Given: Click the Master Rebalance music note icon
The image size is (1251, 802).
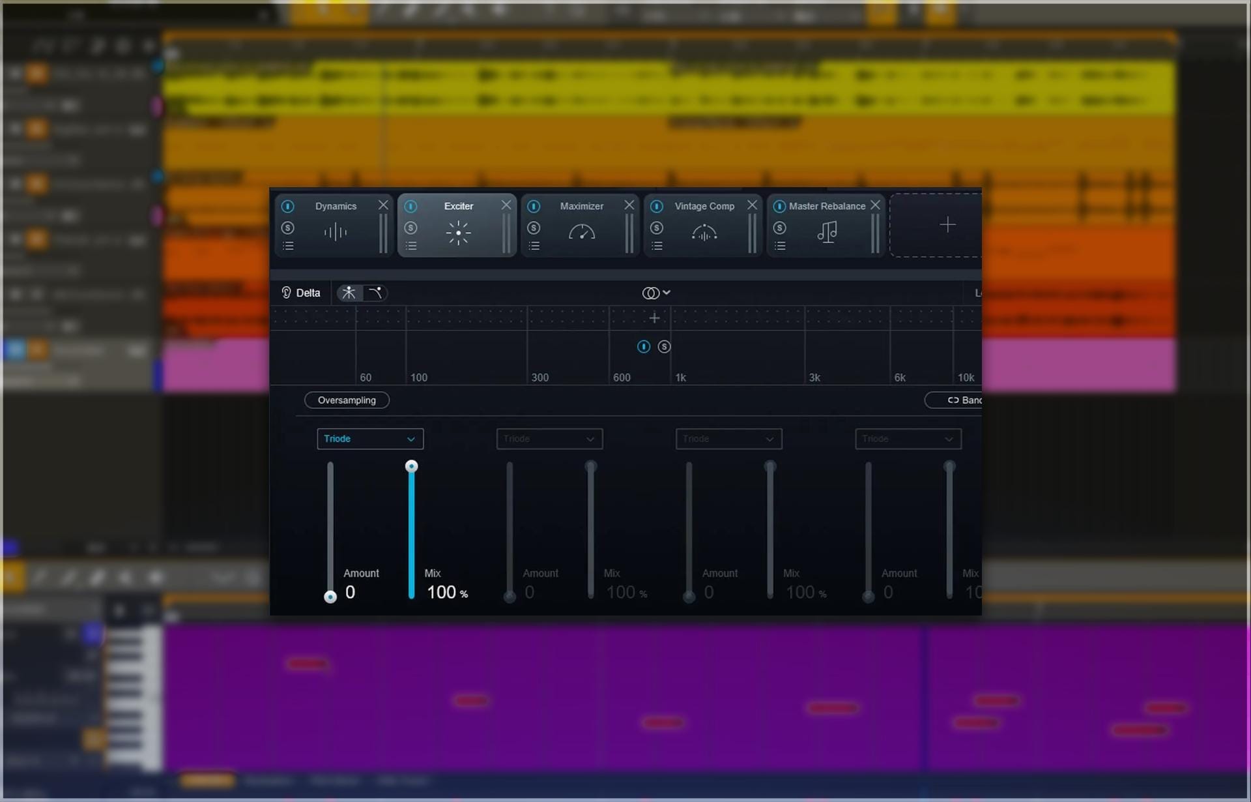Looking at the screenshot, I should pyautogui.click(x=827, y=231).
